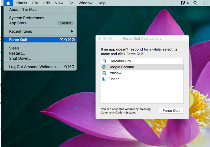
Task: Choose Shut Down from Apple menu
Action: click(40, 58)
